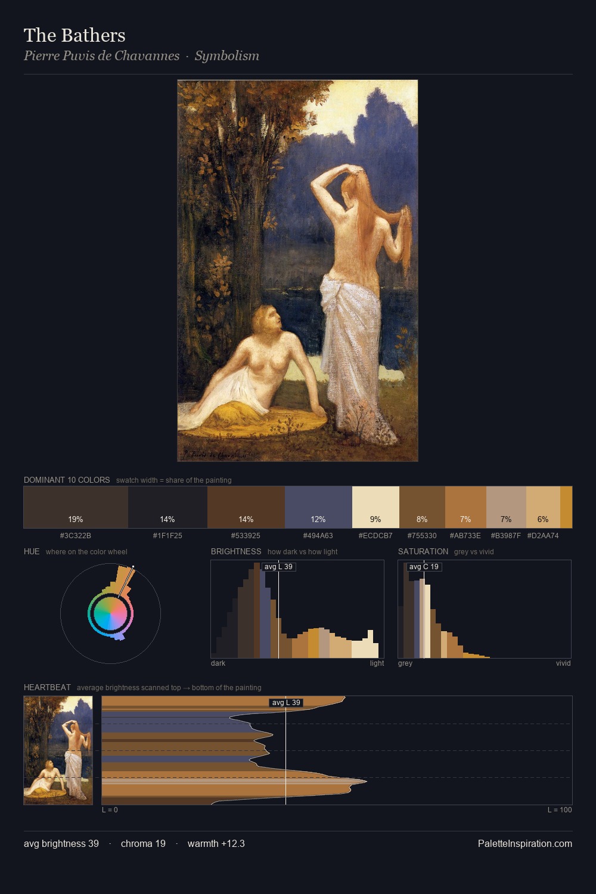Click the HEARTBEAT section heading

coord(47,687)
